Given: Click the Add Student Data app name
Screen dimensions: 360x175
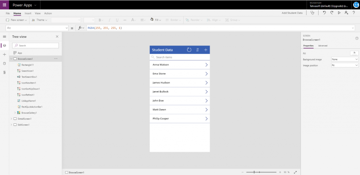Looking at the screenshot, I should click(292, 13).
